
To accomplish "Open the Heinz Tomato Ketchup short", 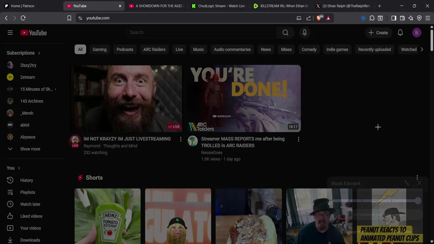I will [107, 216].
